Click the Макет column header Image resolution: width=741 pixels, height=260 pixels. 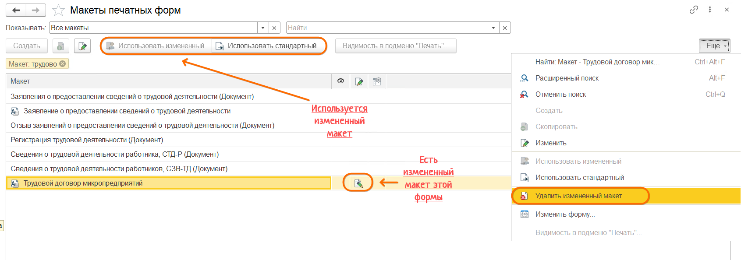169,81
